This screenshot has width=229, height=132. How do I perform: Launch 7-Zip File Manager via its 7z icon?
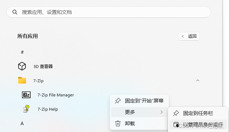tap(26, 95)
